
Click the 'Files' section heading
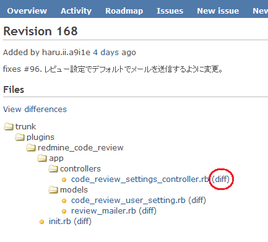tap(14, 90)
